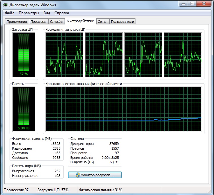Open the Сеть tab

coord(102,22)
